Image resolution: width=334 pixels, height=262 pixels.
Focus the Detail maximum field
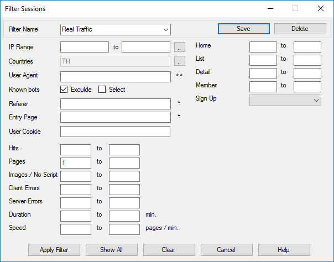click(x=307, y=74)
